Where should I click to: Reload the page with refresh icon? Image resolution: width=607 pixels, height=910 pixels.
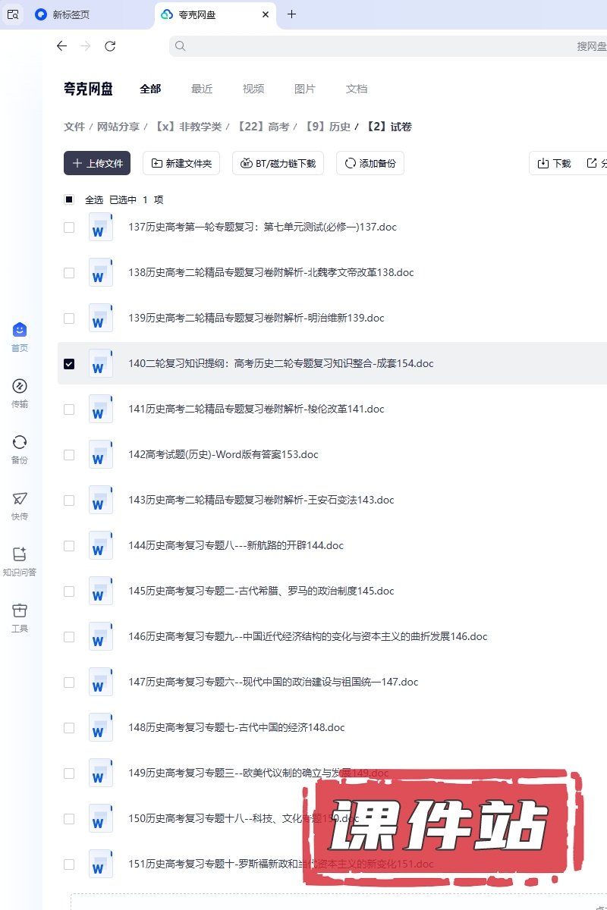coord(110,46)
